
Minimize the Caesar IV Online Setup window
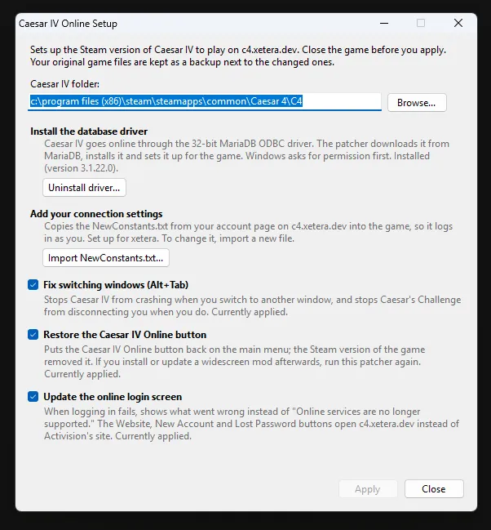[x=384, y=24]
